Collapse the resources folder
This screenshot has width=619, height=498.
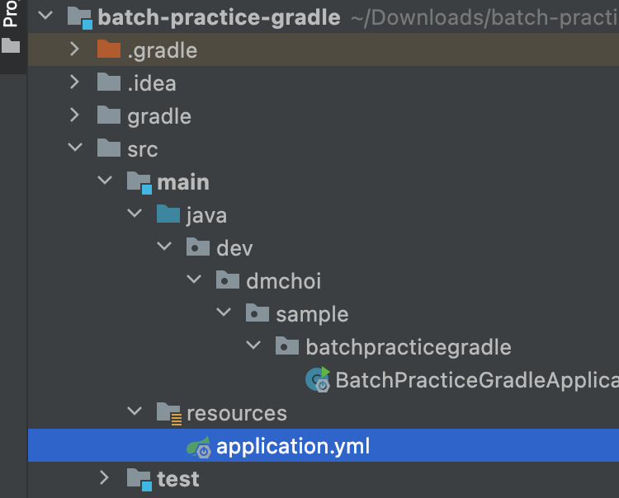134,412
